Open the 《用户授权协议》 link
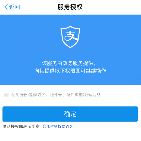Image resolution: width=141 pixels, height=141 pixels. 57,126
